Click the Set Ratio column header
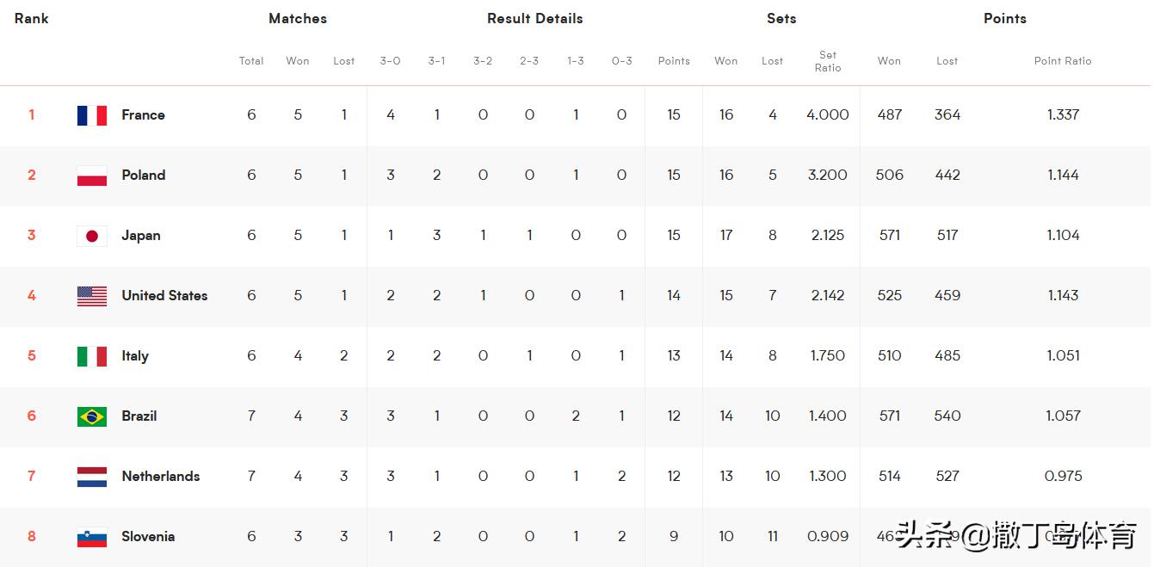This screenshot has width=1154, height=567. (828, 61)
